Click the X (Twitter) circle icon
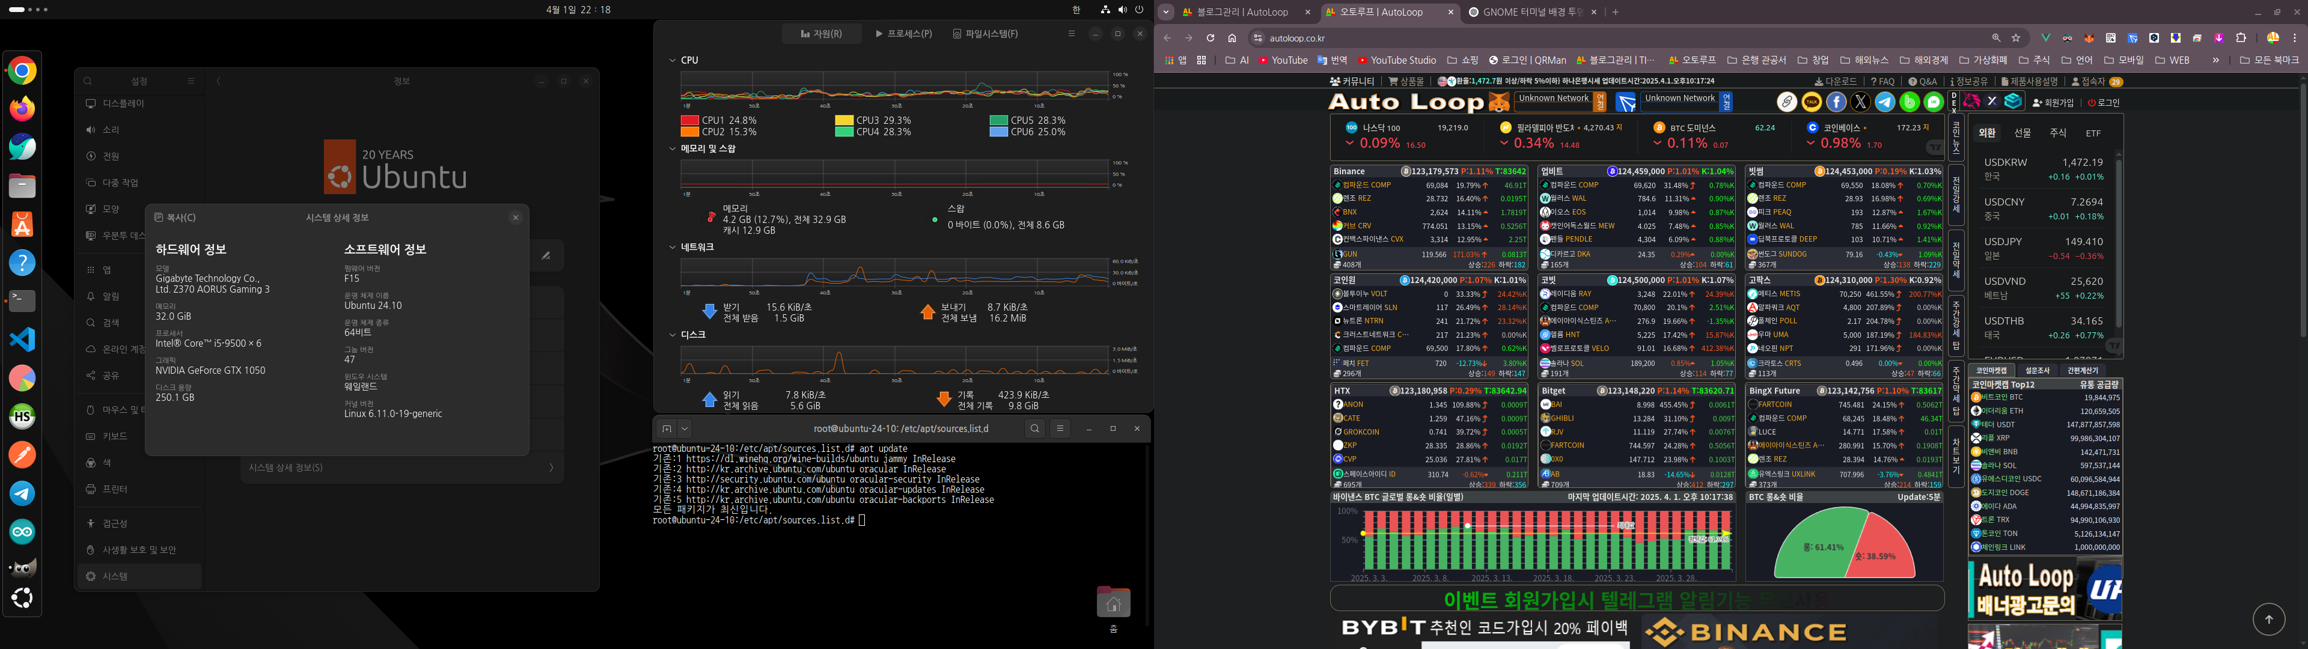The height and width of the screenshot is (649, 2308). [1860, 102]
